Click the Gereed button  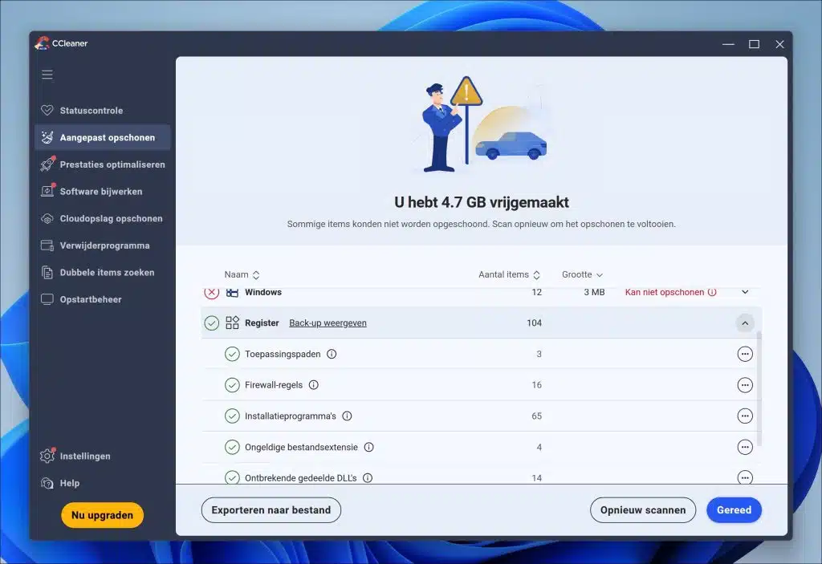[x=734, y=510]
